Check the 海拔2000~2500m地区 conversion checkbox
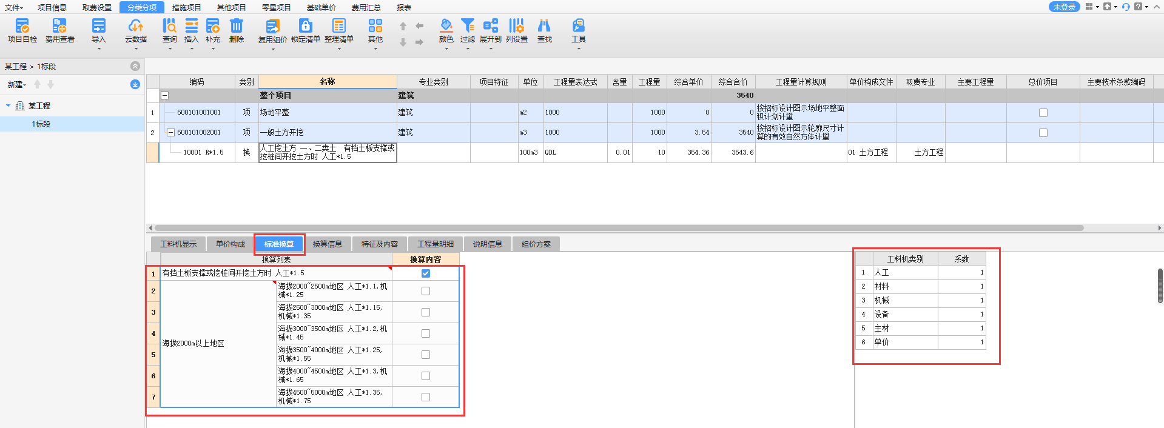Viewport: 1164px width, 428px height. 426,291
